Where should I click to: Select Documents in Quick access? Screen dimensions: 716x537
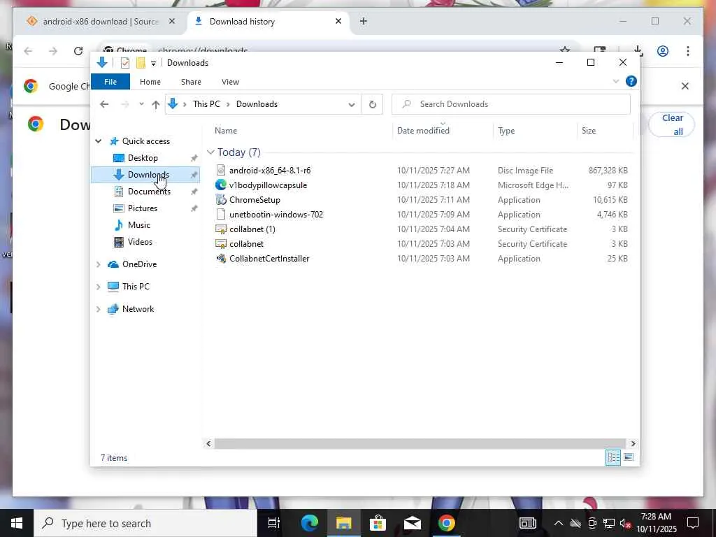149,192
